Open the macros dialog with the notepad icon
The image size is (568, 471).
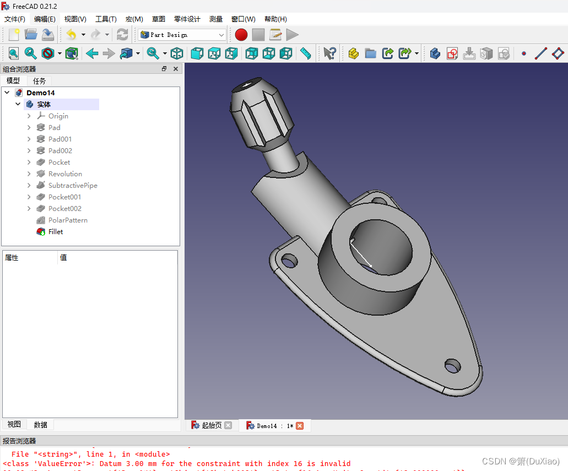[x=275, y=35]
